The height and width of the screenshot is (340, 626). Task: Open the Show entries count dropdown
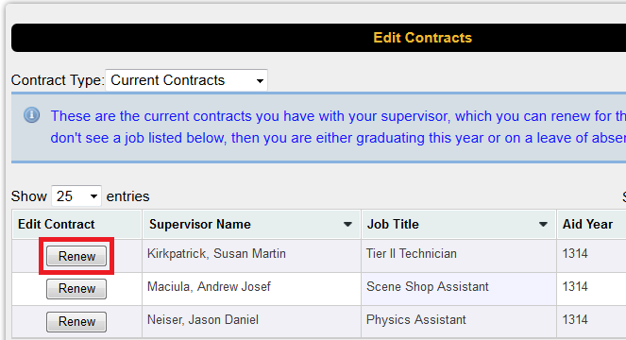(x=76, y=196)
